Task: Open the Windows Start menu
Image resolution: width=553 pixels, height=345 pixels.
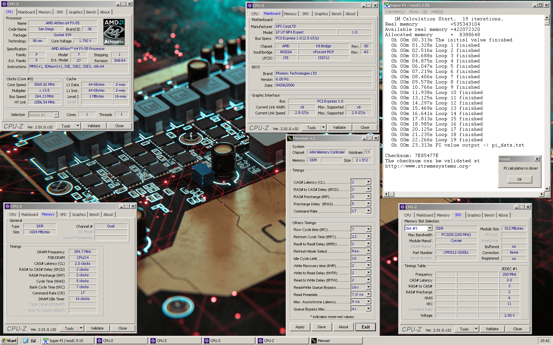Action: [x=9, y=341]
